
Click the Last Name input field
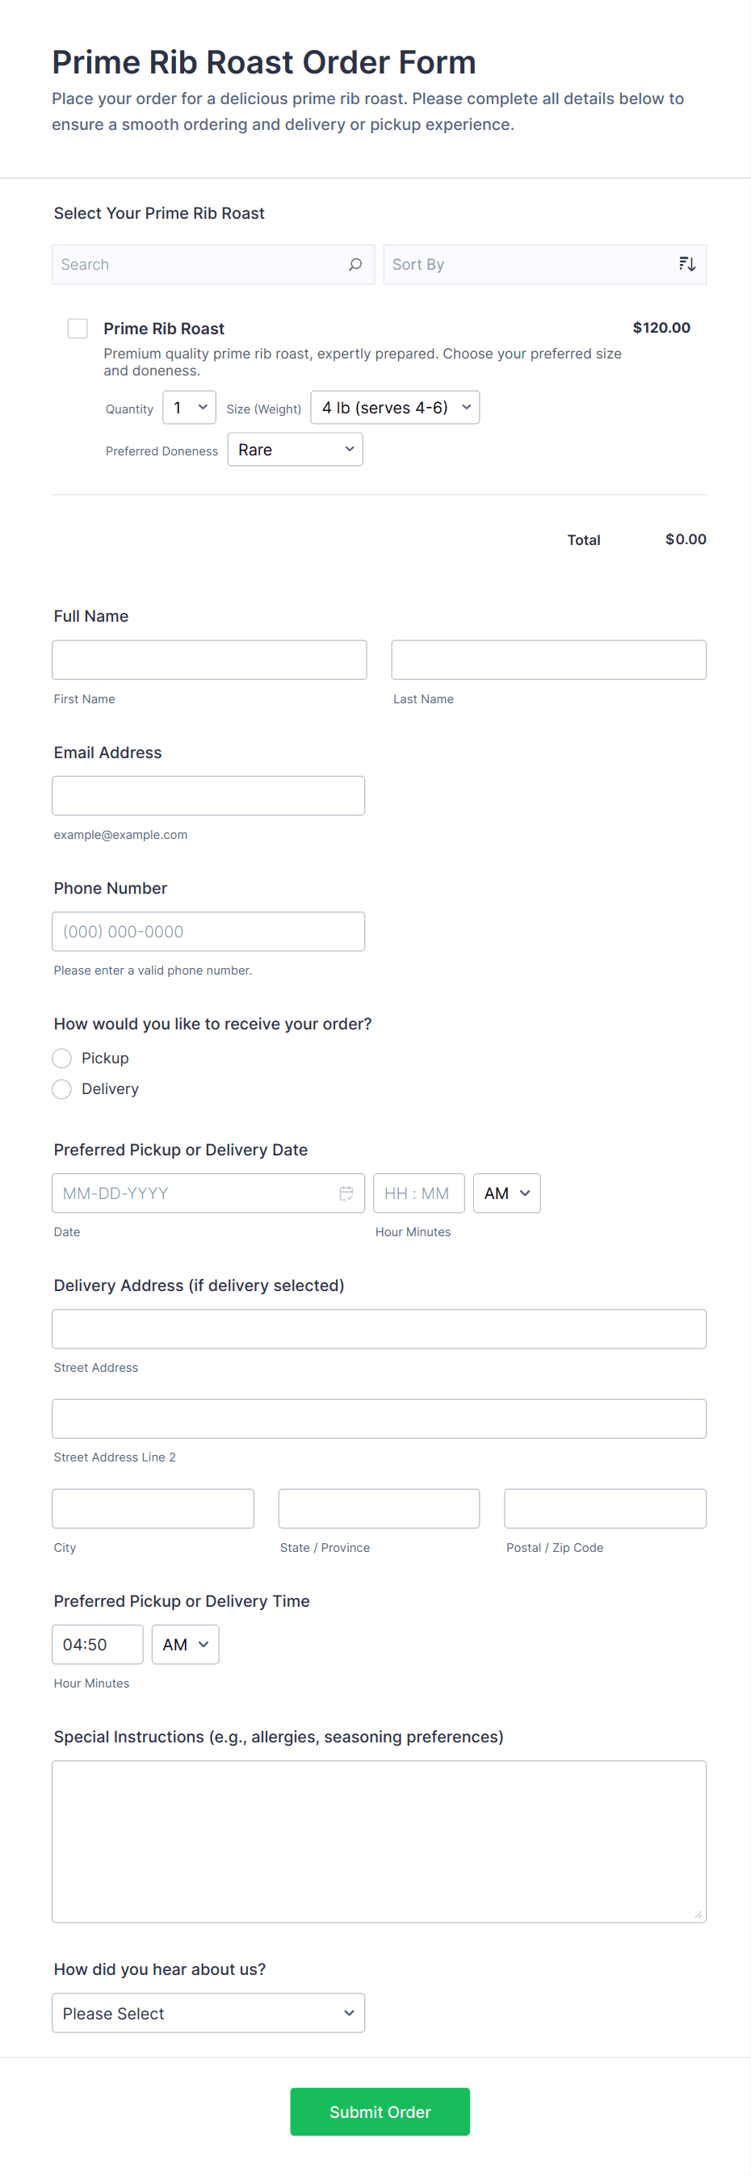[548, 660]
